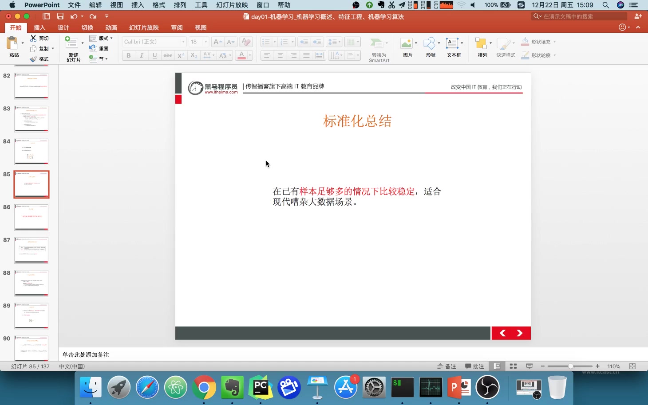The height and width of the screenshot is (405, 648).
Task: Click 备注 notes button in status bar
Action: pyautogui.click(x=447, y=366)
